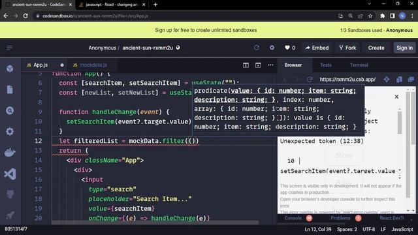Change language mode JavaScript
Screen dimensions: 418x235
[402, 229]
